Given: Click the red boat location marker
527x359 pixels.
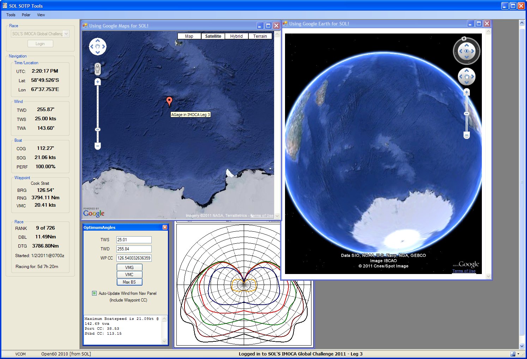Looking at the screenshot, I should [169, 102].
